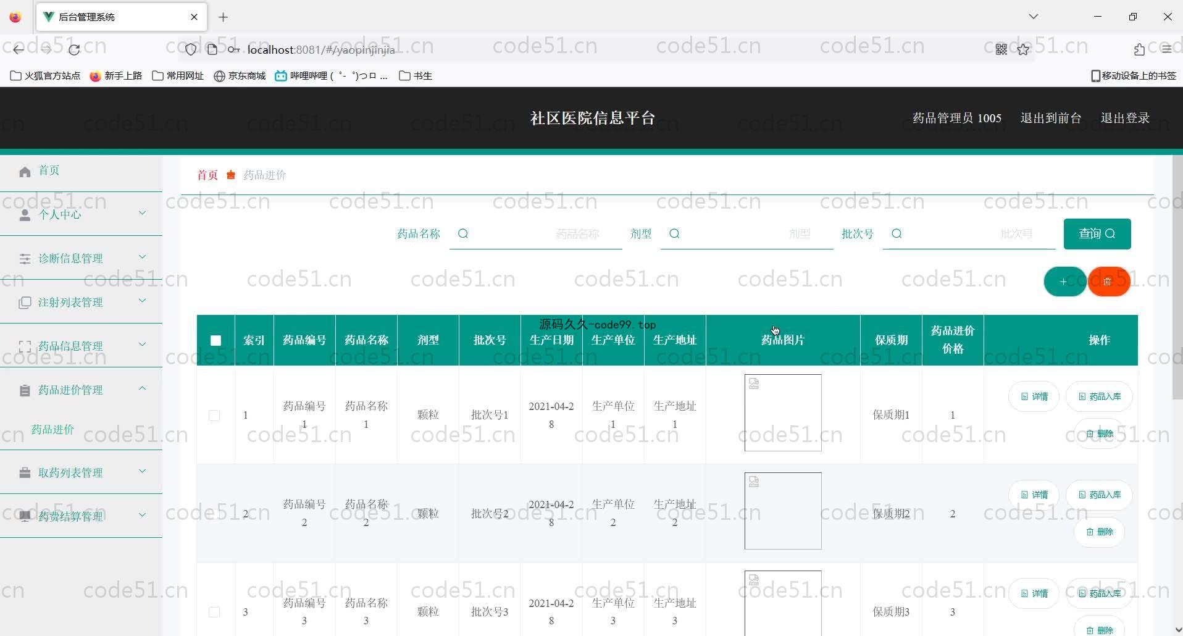Screen dimensions: 1183x636
Task: Click the green add (+) button
Action: click(x=1064, y=282)
